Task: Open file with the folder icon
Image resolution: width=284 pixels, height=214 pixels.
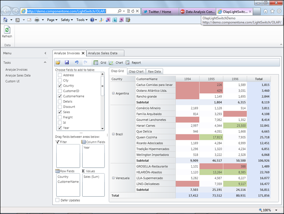Action: point(58,62)
